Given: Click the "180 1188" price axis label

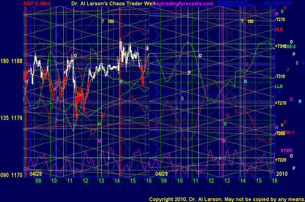Looking at the screenshot, I should pyautogui.click(x=11, y=61).
